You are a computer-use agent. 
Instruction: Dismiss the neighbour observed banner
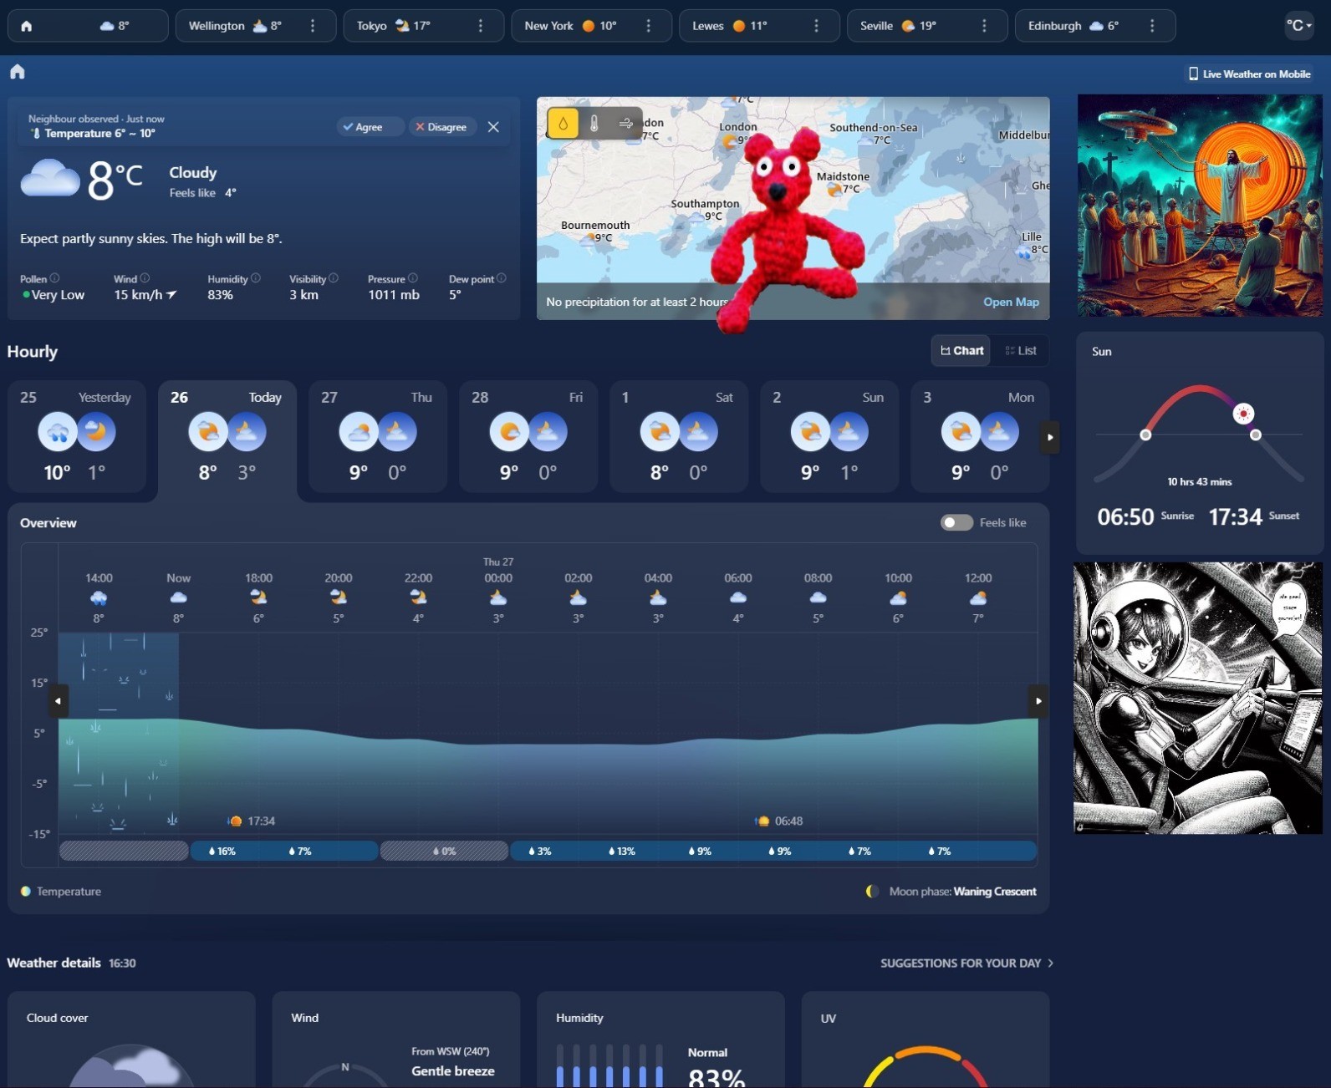tap(493, 127)
